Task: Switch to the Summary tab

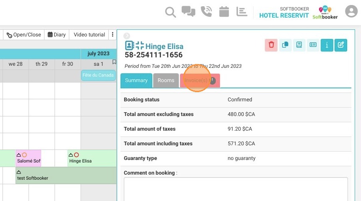Action: coord(136,80)
